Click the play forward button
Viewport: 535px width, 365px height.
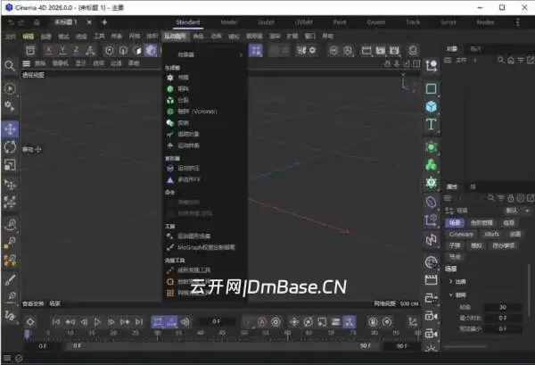(97, 321)
